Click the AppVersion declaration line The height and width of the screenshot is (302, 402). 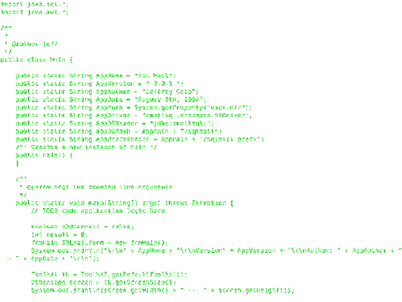99,84
